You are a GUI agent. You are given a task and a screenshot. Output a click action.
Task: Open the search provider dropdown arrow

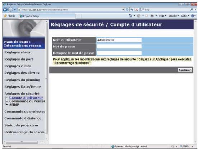[x=195, y=9]
